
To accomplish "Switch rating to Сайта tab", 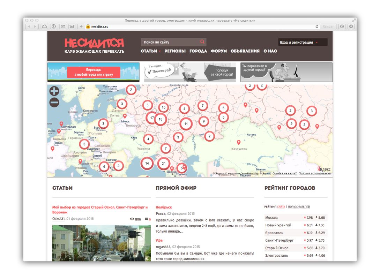I will 281,206.
